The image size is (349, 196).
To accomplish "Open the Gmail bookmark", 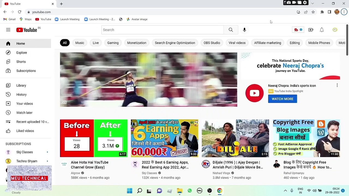I will point(10,19).
